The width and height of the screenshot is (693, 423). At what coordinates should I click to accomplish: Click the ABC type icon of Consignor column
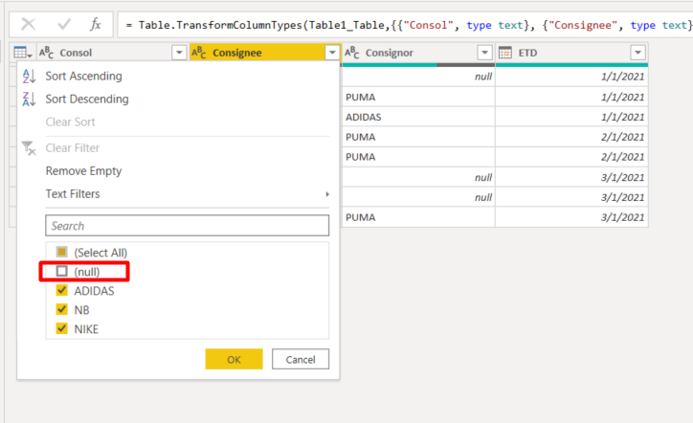click(x=352, y=53)
